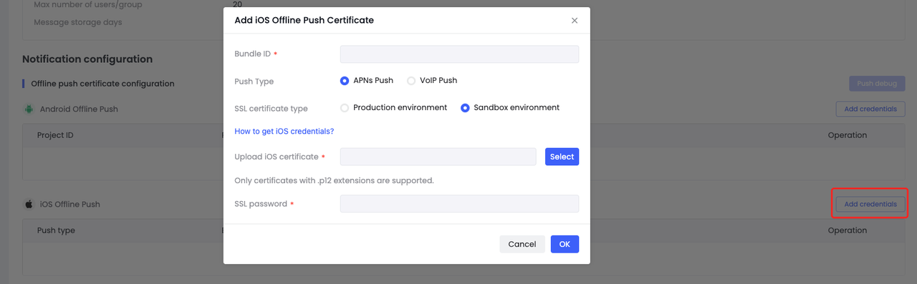
Task: Choose Sandbox environment certificate type
Action: click(465, 108)
